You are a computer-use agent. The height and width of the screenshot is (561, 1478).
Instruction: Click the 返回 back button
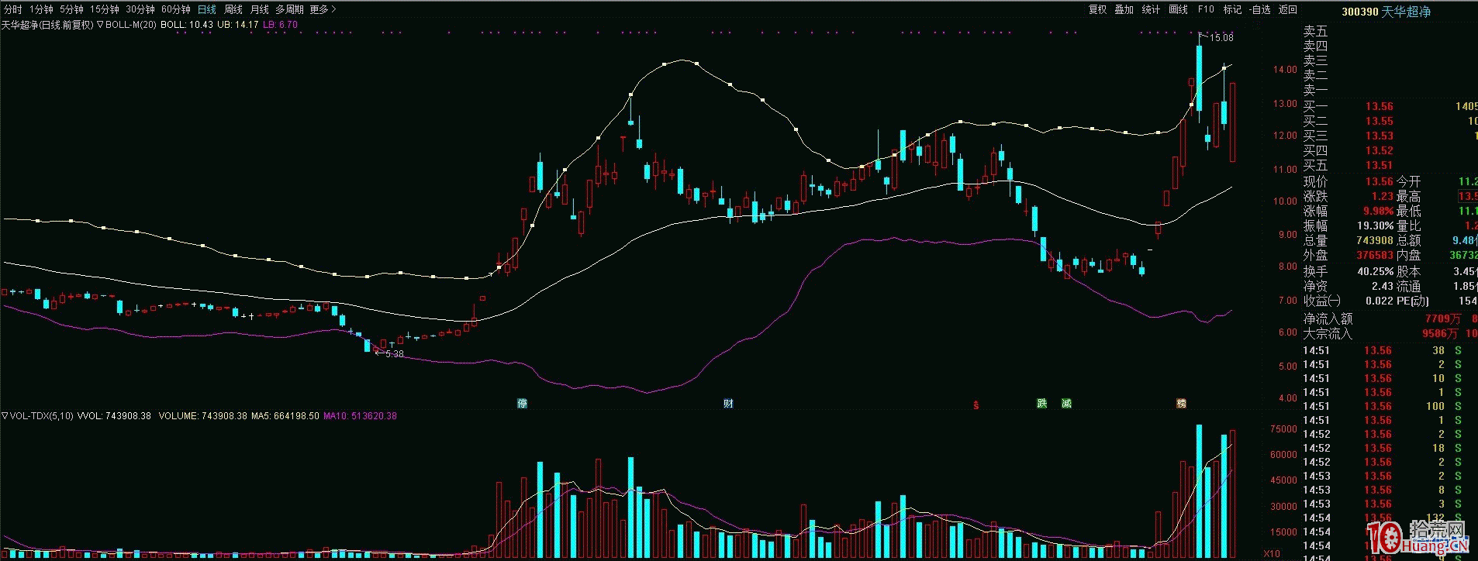[1288, 9]
